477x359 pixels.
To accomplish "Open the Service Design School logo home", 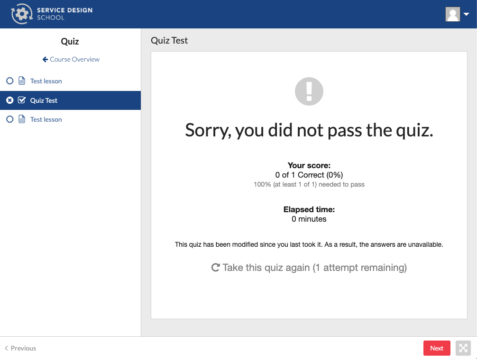I will 52,14.
